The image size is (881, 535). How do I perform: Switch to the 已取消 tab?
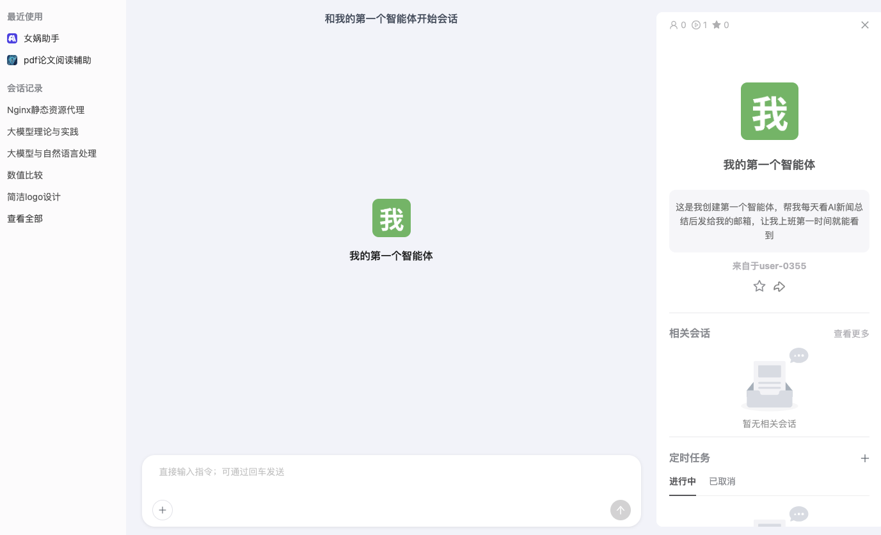click(x=722, y=481)
